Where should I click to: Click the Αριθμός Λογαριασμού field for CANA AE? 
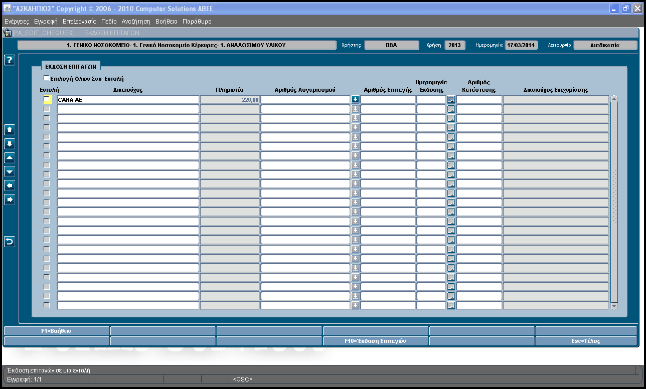[305, 99]
